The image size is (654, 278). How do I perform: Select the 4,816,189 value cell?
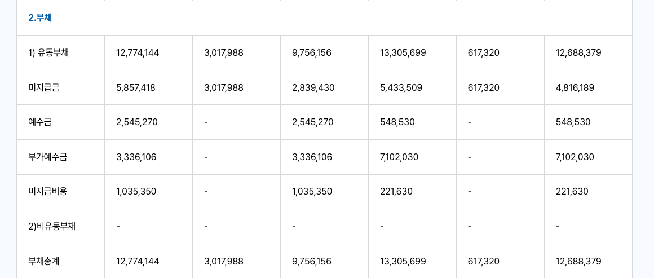tap(575, 87)
